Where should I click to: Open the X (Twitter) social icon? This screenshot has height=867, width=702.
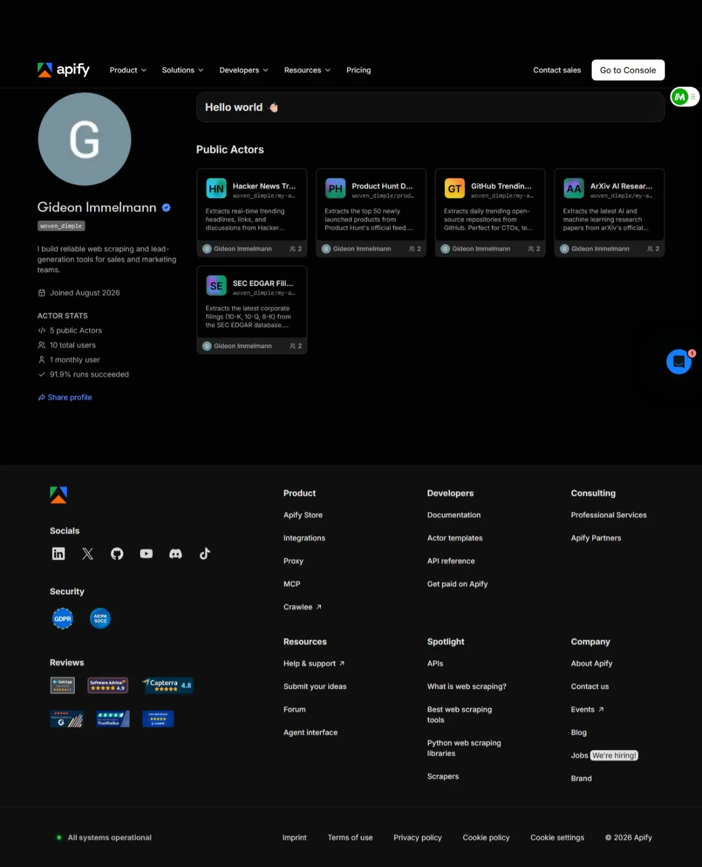(88, 553)
